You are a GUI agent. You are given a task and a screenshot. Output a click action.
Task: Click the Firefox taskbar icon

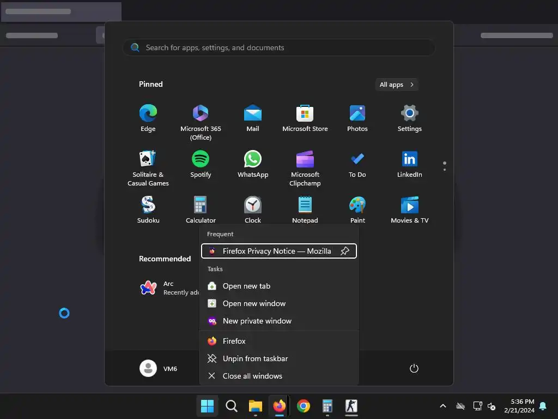[280, 406]
